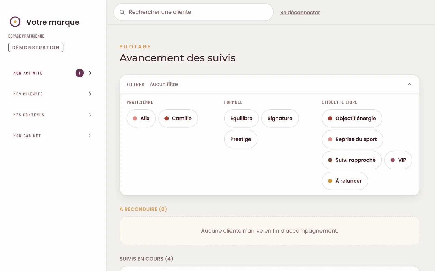
Task: Click the Aucune cliente n'arrive message
Action: click(x=270, y=231)
